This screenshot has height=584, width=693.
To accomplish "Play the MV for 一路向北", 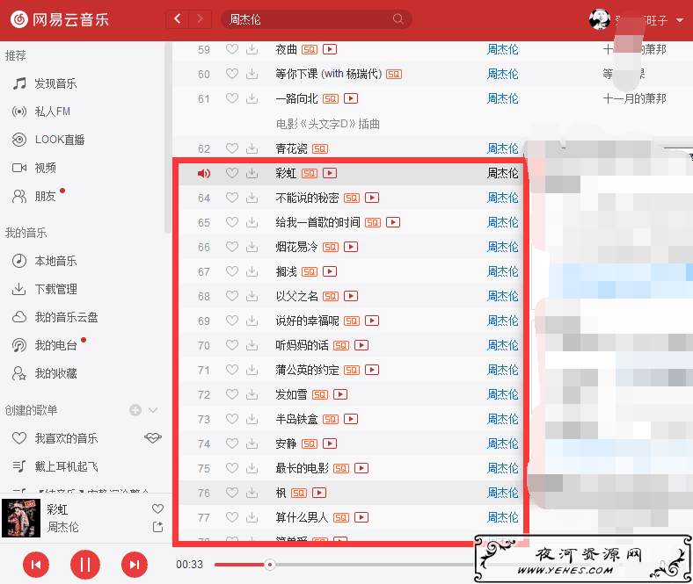I will click(351, 98).
